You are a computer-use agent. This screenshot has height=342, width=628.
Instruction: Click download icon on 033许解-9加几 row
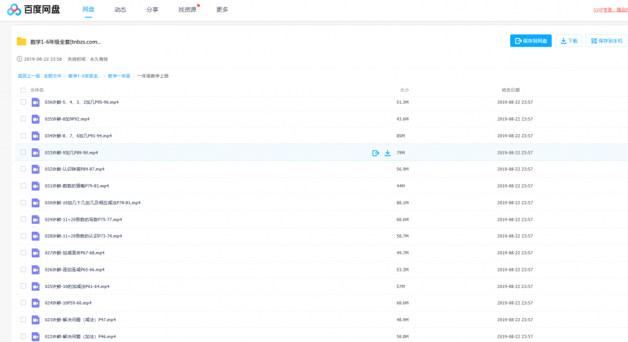coord(388,153)
